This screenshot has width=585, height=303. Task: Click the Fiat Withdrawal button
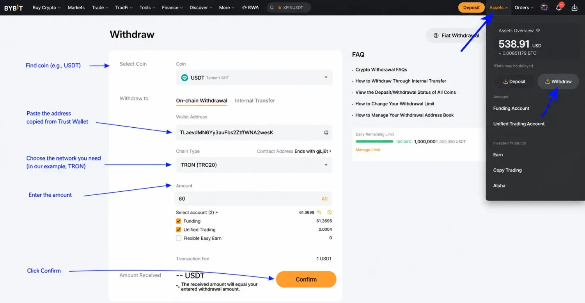point(457,36)
